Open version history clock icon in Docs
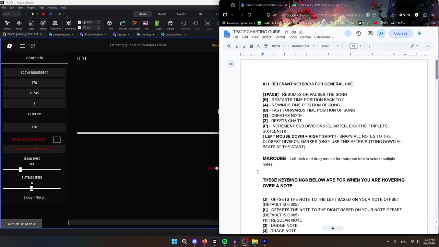Viewport: 439px width, 247px height. point(359,34)
